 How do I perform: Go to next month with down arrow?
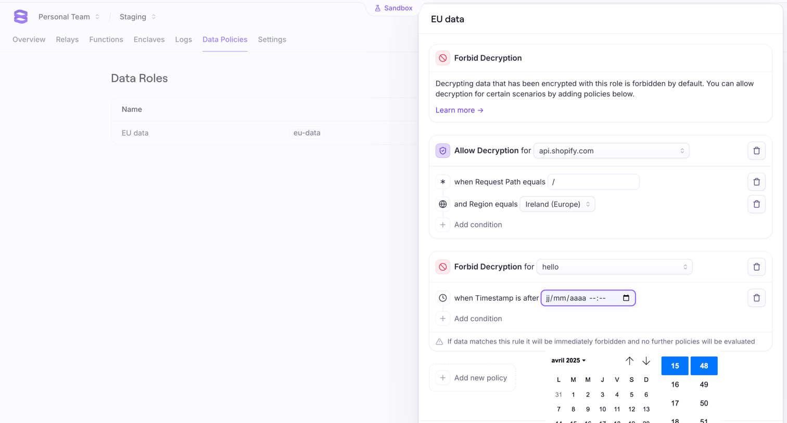[646, 361]
